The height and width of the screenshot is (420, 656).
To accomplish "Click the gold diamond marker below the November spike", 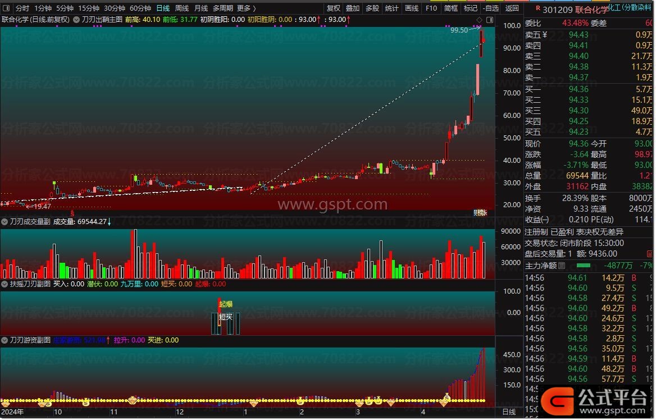I will pos(133,401).
